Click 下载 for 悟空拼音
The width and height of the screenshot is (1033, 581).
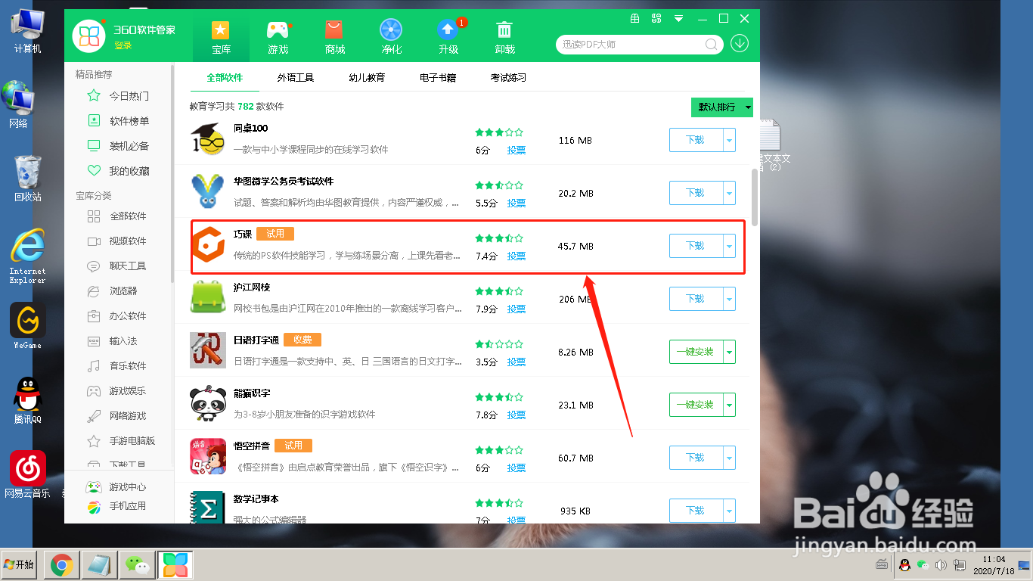tap(696, 458)
